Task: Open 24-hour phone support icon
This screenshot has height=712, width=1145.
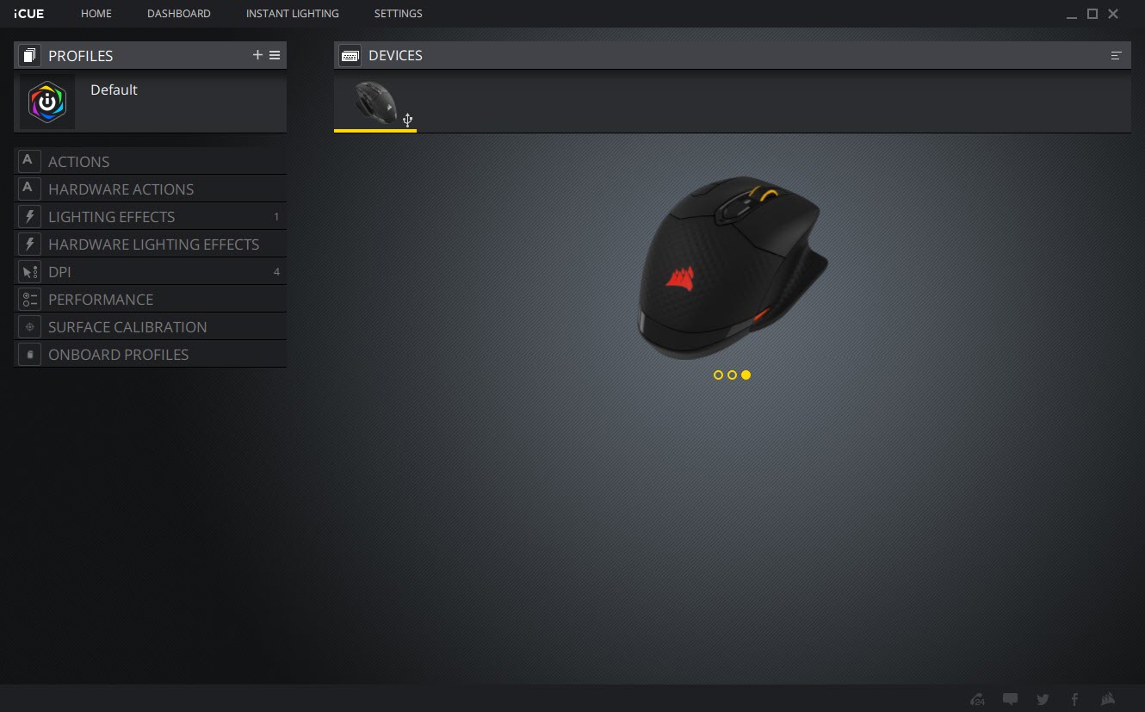Action: click(977, 699)
